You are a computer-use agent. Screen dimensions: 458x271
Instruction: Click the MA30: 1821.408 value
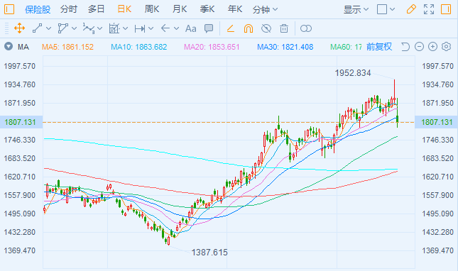pos(285,47)
